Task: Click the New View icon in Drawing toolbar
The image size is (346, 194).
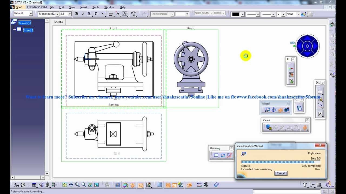Action: (223, 155)
